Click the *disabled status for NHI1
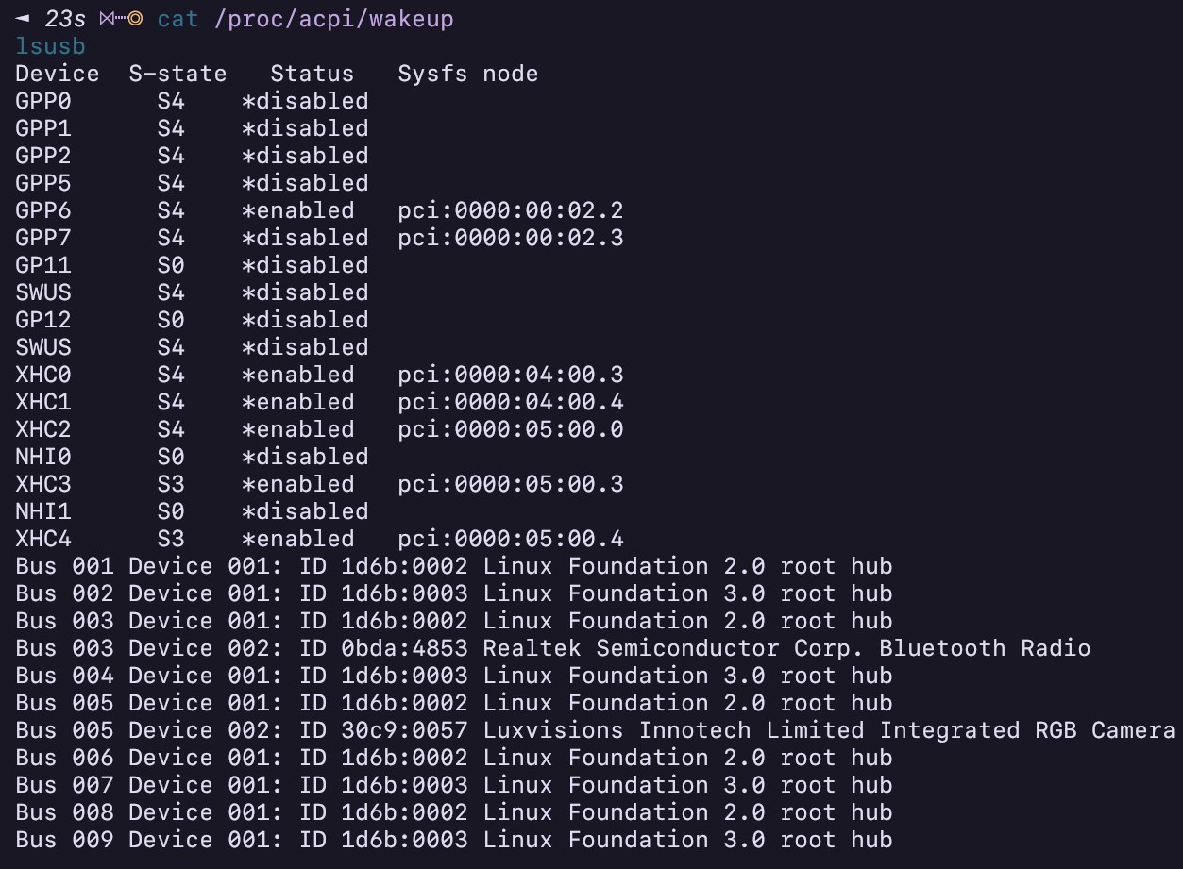1183x869 pixels. tap(305, 511)
